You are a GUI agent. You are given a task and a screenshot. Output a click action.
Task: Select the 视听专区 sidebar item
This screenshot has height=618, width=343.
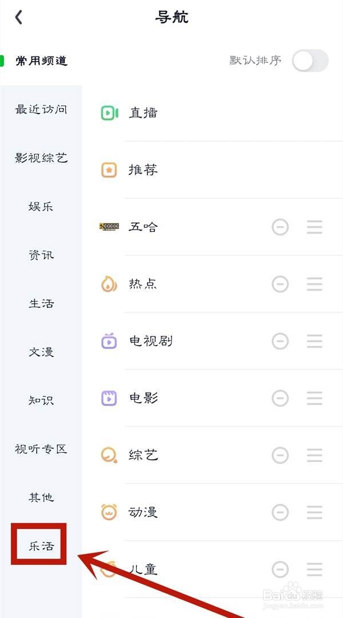[x=41, y=449]
